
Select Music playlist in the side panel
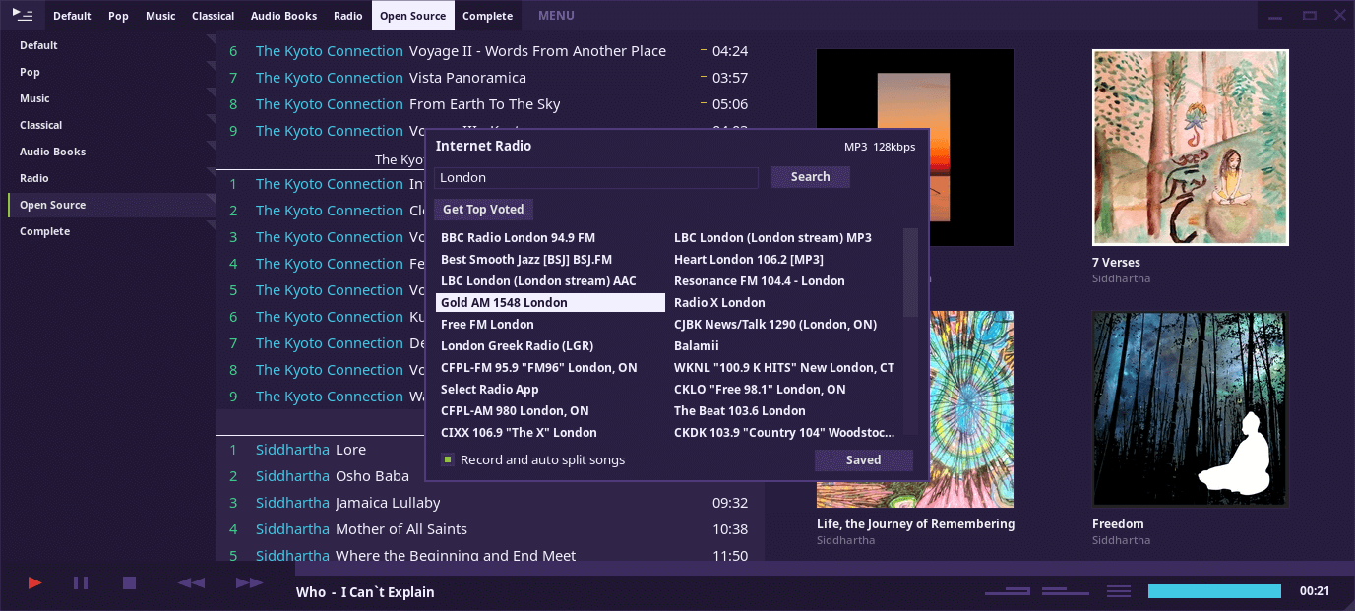click(108, 98)
